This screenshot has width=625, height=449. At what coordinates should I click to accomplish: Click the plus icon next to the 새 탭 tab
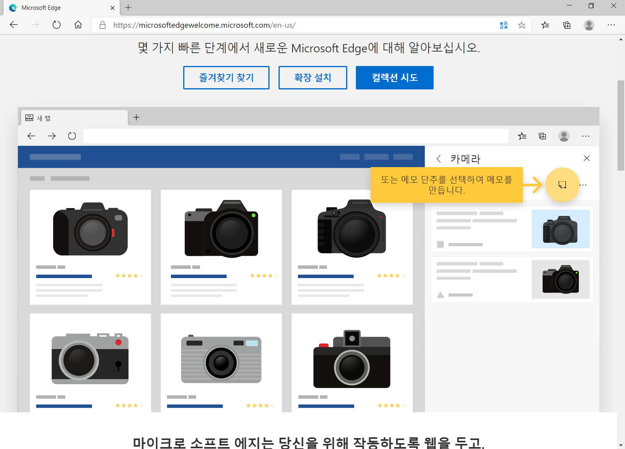136,118
